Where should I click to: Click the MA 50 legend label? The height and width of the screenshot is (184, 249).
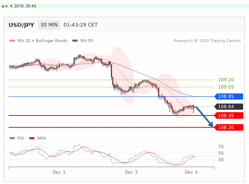pyautogui.click(x=86, y=40)
